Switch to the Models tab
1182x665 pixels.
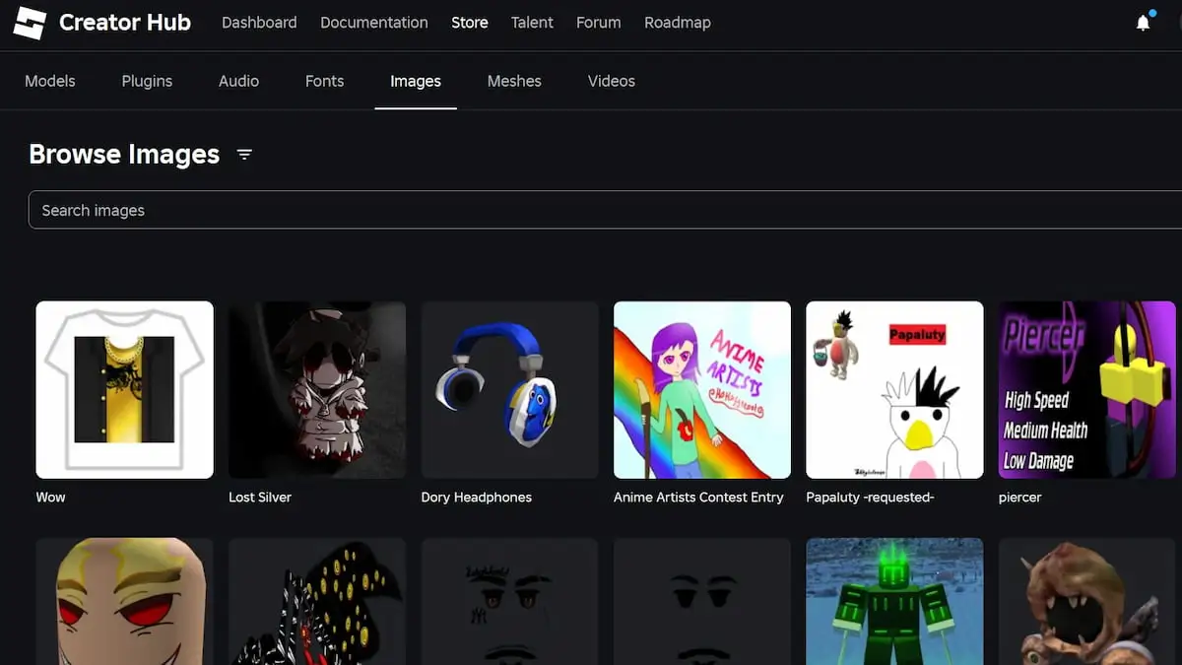[x=50, y=81]
